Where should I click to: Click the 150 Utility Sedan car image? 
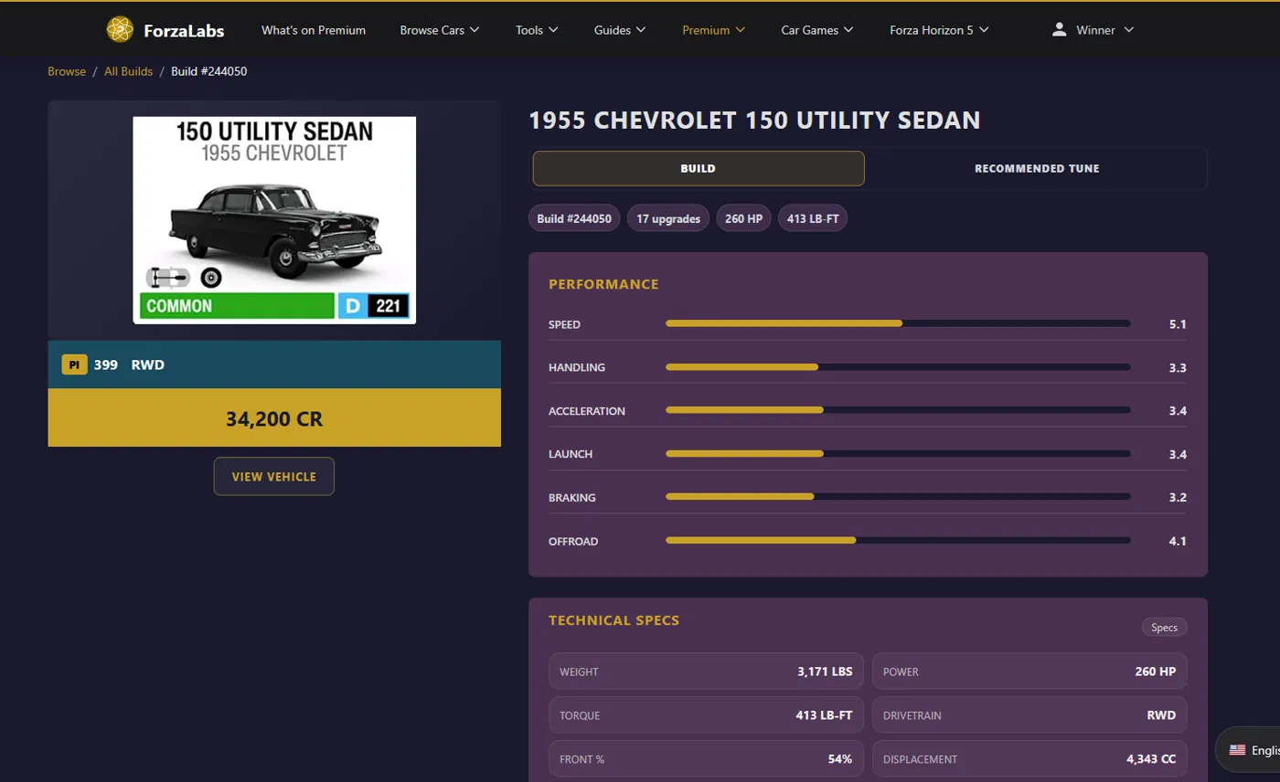point(274,220)
